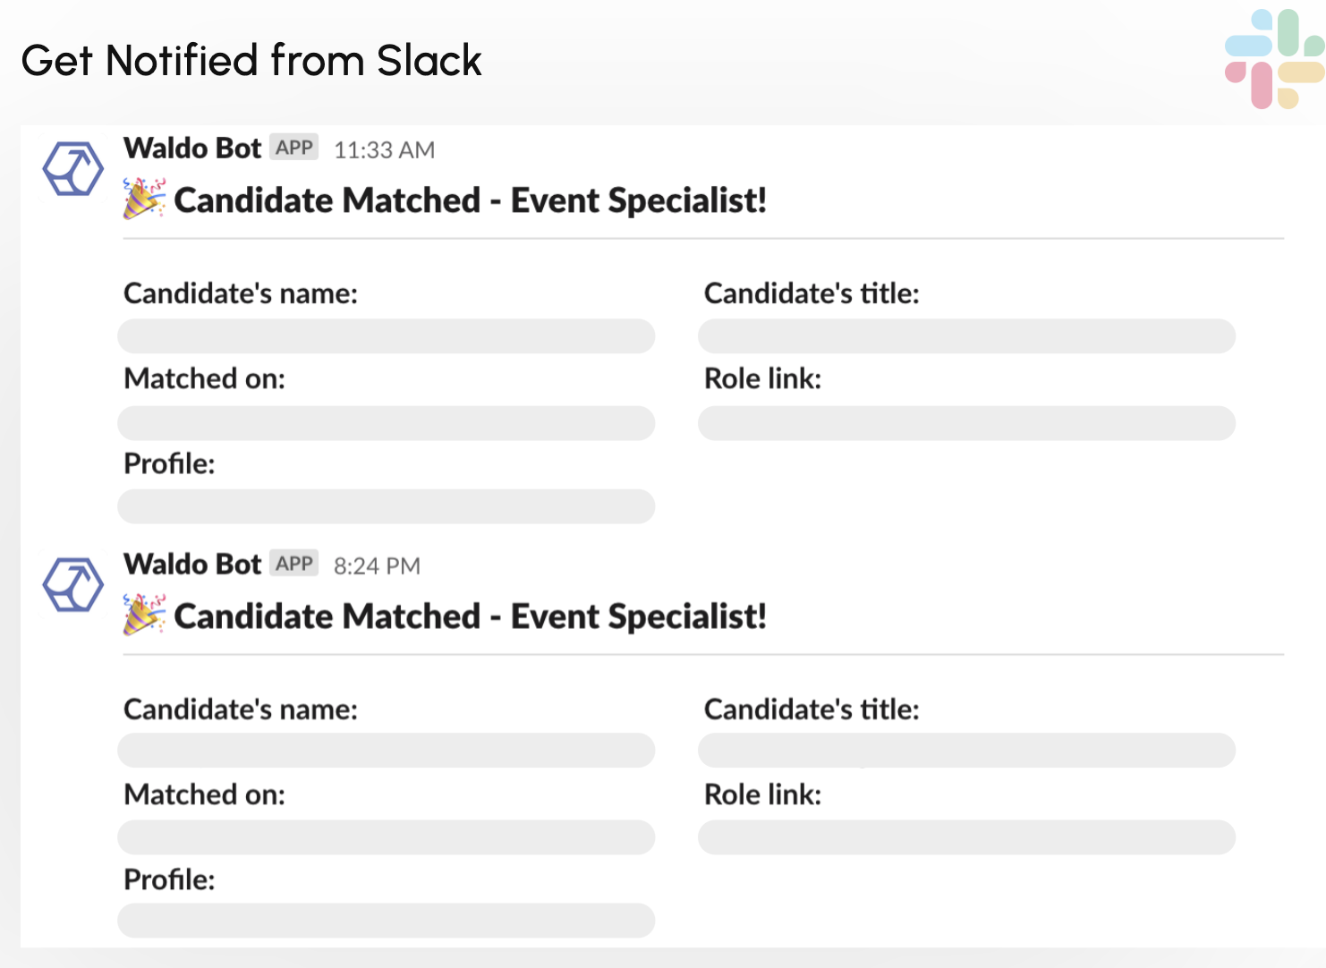Viewport: 1326px width, 968px height.
Task: Click the Get Notified from Slack heading
Action: [x=251, y=61]
